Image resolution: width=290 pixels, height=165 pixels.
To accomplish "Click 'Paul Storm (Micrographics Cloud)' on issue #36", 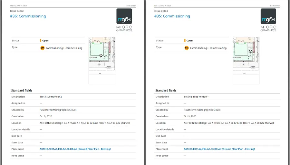I will click(x=58, y=110).
